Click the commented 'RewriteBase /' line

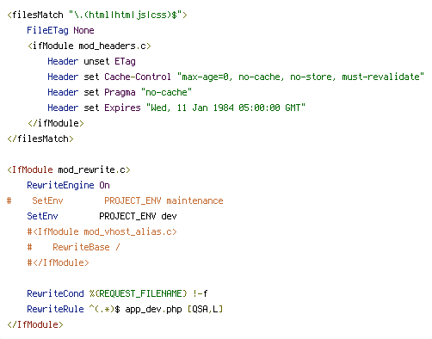pyautogui.click(x=74, y=247)
